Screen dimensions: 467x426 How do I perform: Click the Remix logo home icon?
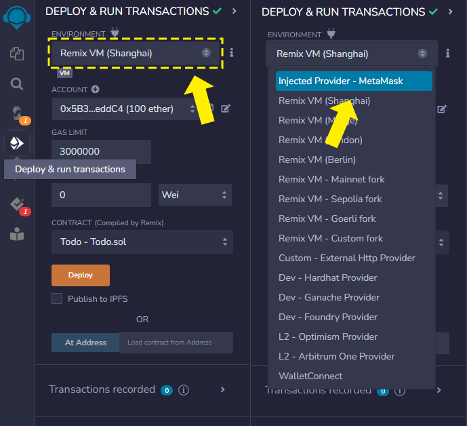pyautogui.click(x=17, y=15)
